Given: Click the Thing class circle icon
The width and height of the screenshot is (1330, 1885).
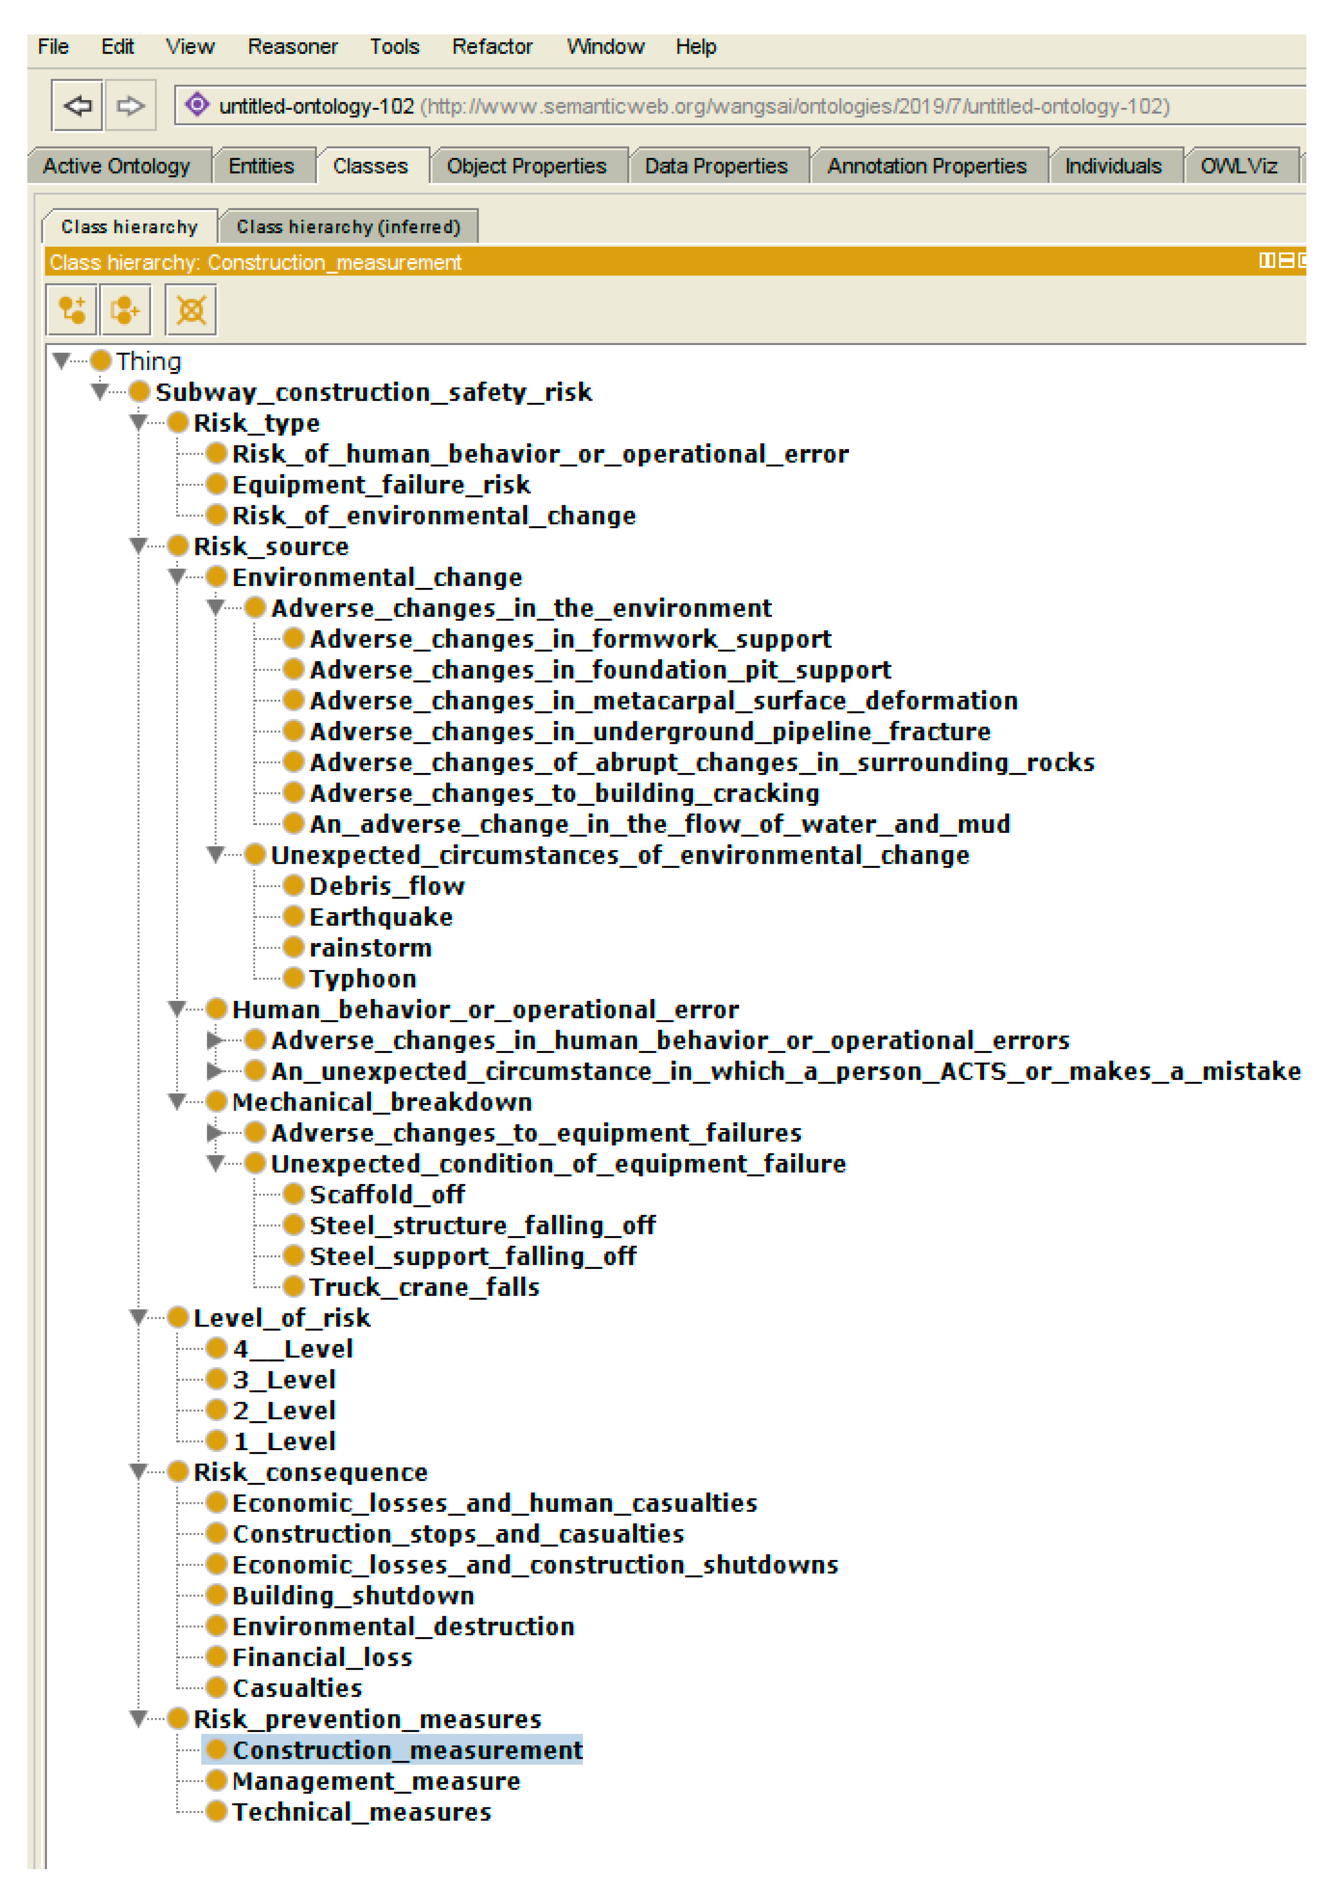Looking at the screenshot, I should tap(101, 360).
